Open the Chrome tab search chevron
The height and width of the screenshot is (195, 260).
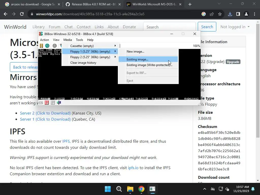[219, 4]
